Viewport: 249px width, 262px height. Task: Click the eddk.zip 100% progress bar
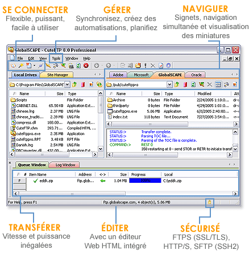(x=145, y=181)
